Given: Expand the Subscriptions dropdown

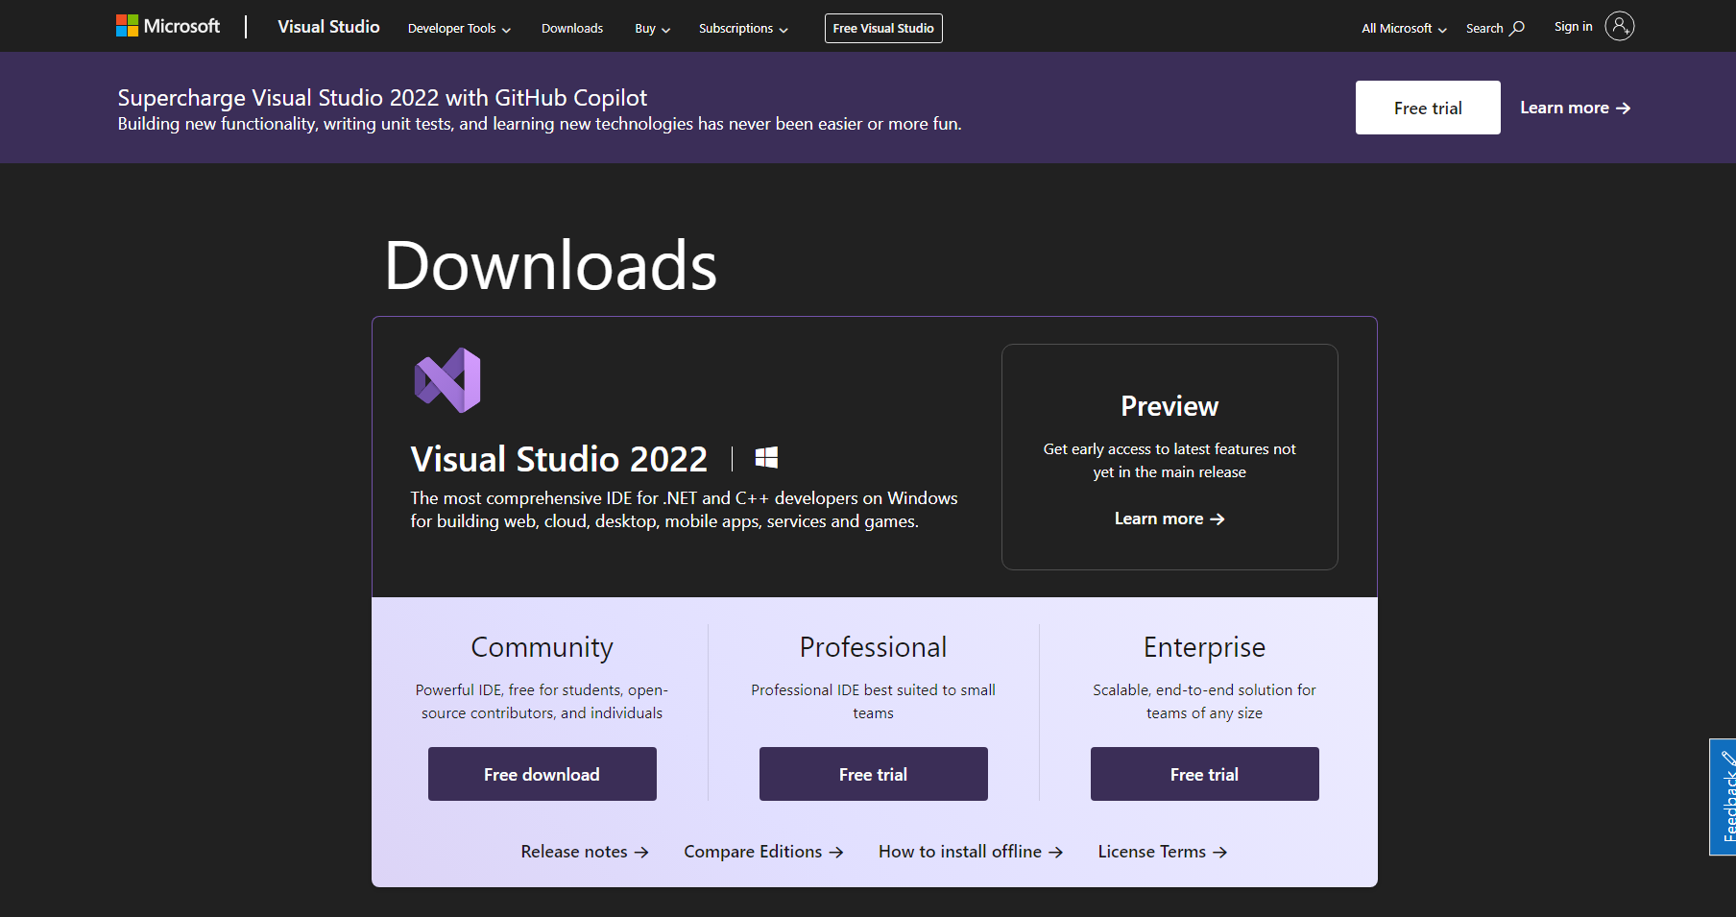Looking at the screenshot, I should pos(742,28).
